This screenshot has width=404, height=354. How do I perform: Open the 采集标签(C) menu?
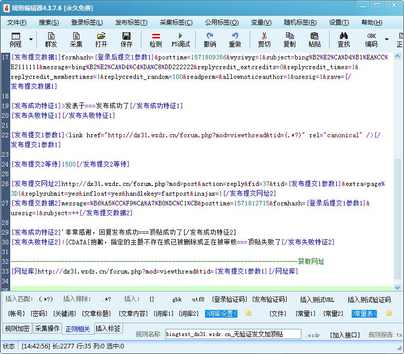pos(176,23)
